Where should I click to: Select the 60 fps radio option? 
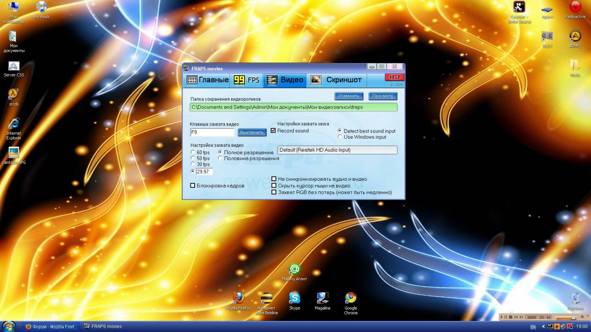(x=193, y=152)
